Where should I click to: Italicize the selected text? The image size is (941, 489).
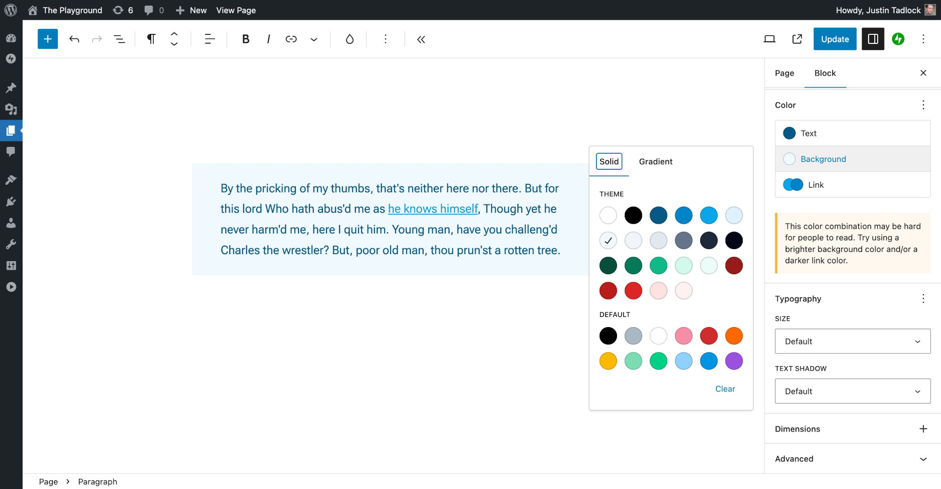(268, 39)
